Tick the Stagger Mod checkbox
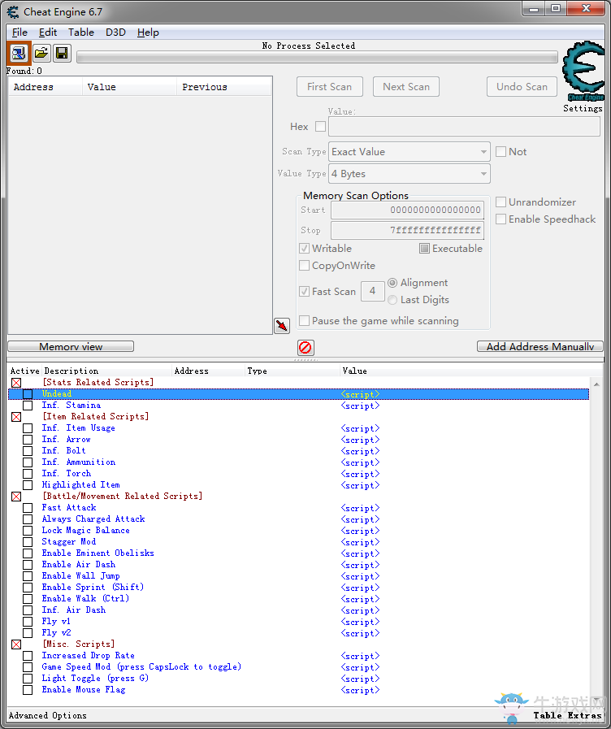611x729 pixels. 28,542
